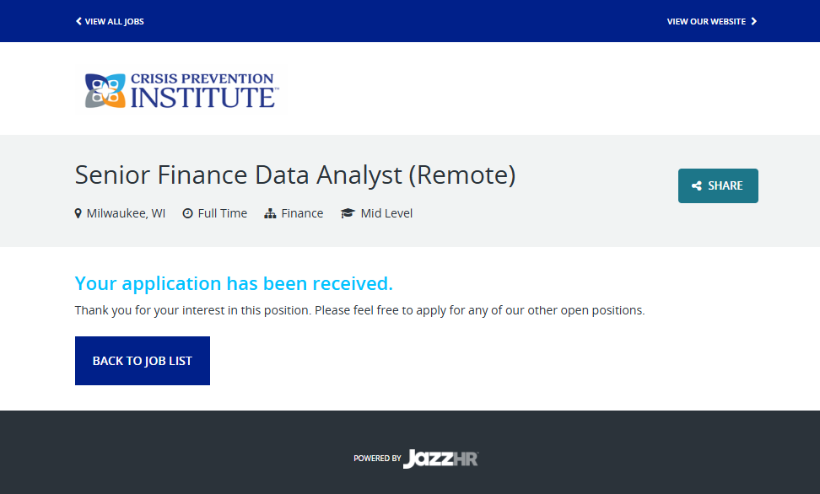Click the graduation cap icon
This screenshot has height=494, width=820.
coord(348,213)
